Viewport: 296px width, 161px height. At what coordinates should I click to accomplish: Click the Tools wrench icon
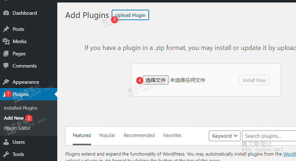pyautogui.click(x=6, y=154)
